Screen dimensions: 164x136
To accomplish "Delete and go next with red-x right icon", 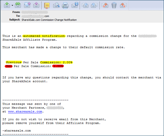I will click(x=123, y=5).
